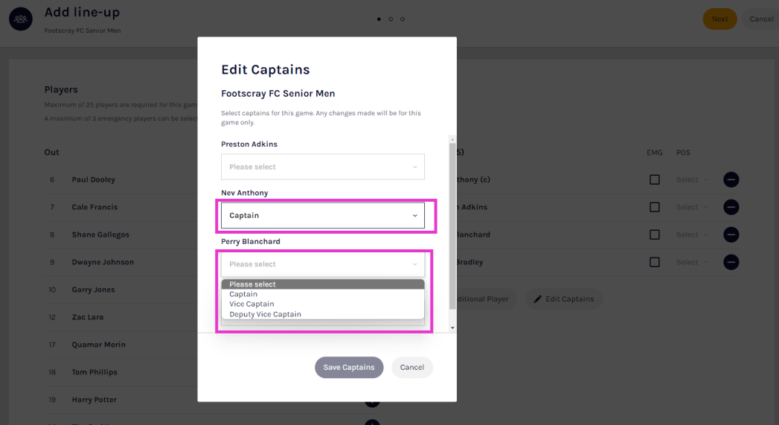Click the down arrow of modal scrollbar
Screen dimensions: 779x425
(x=452, y=327)
